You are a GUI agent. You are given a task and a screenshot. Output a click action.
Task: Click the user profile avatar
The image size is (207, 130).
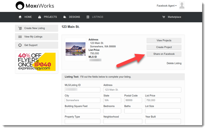pos(182,5)
